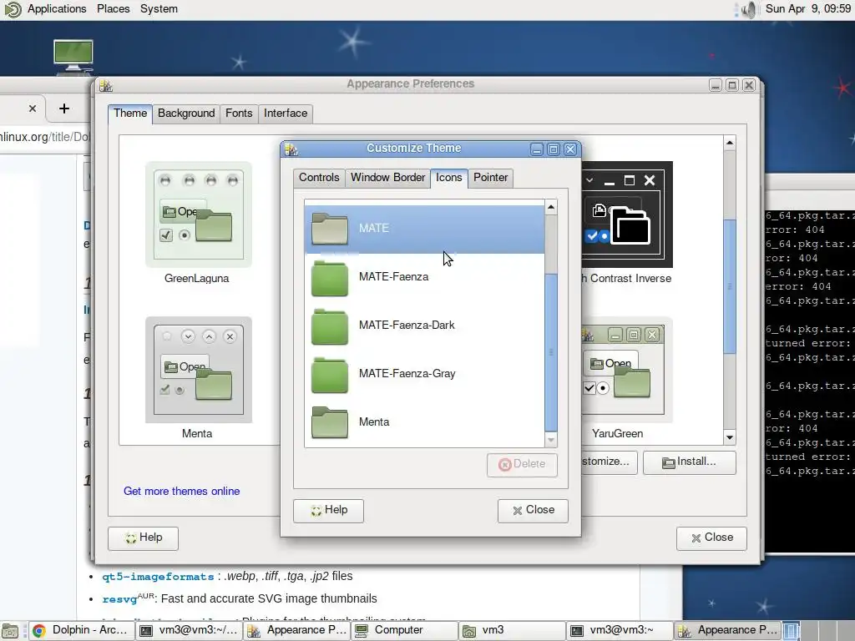Switch to the Icons tab
Screen dimensions: 855x641
tap(448, 178)
